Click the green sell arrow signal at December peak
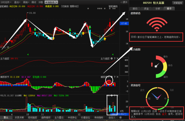The height and width of the screenshot is (121, 185). (x=90, y=27)
